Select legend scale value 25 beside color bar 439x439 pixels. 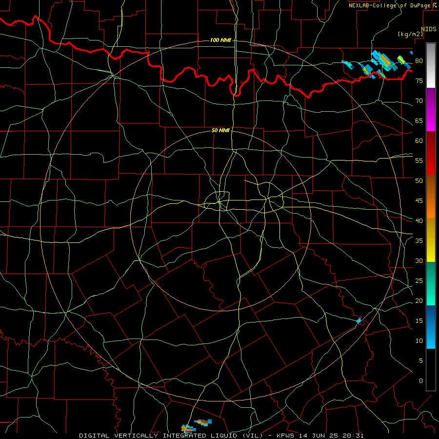coord(419,281)
